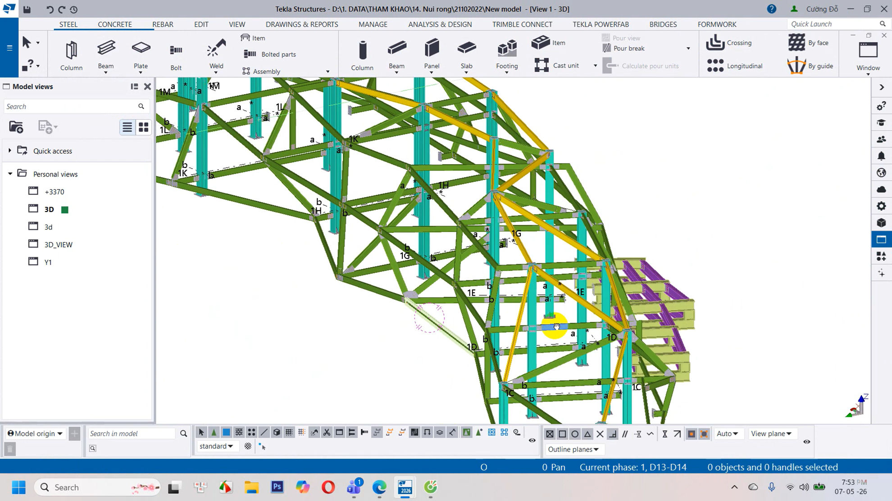Toggle Snap to center points circle switch
The image size is (892, 501).
[575, 434]
